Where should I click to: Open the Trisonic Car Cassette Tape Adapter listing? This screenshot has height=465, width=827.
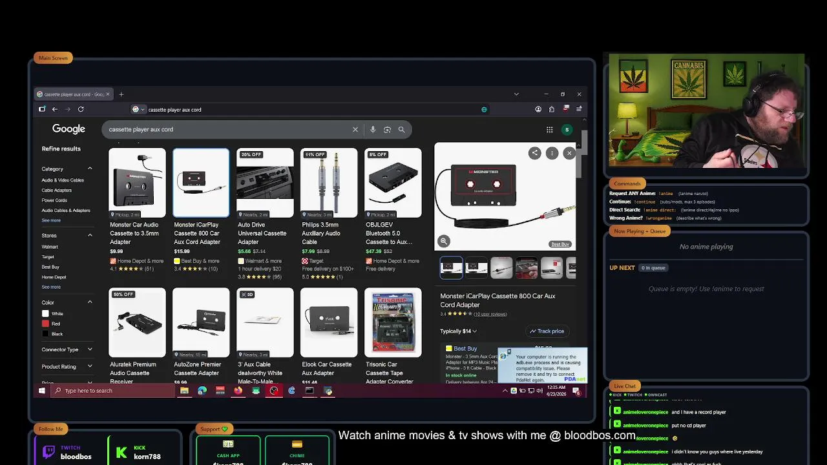tap(393, 336)
